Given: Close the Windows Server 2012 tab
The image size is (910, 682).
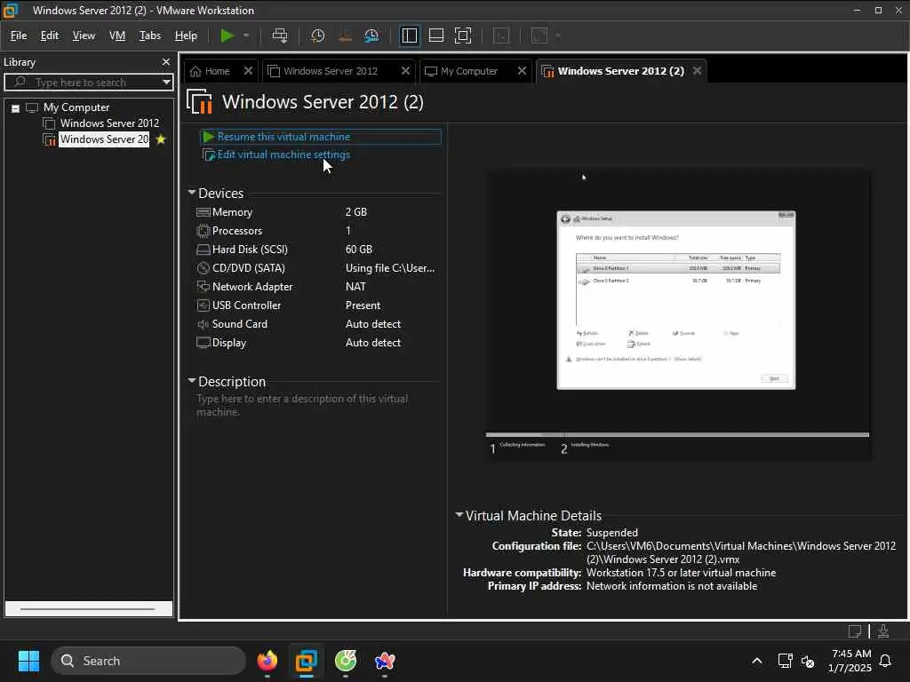Looking at the screenshot, I should tap(405, 71).
